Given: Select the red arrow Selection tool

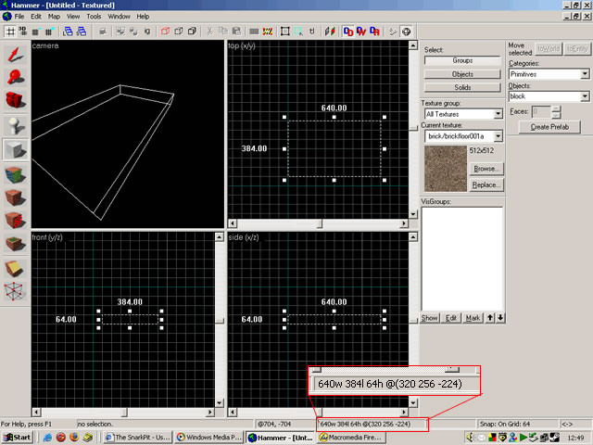Looking at the screenshot, I should (15, 52).
